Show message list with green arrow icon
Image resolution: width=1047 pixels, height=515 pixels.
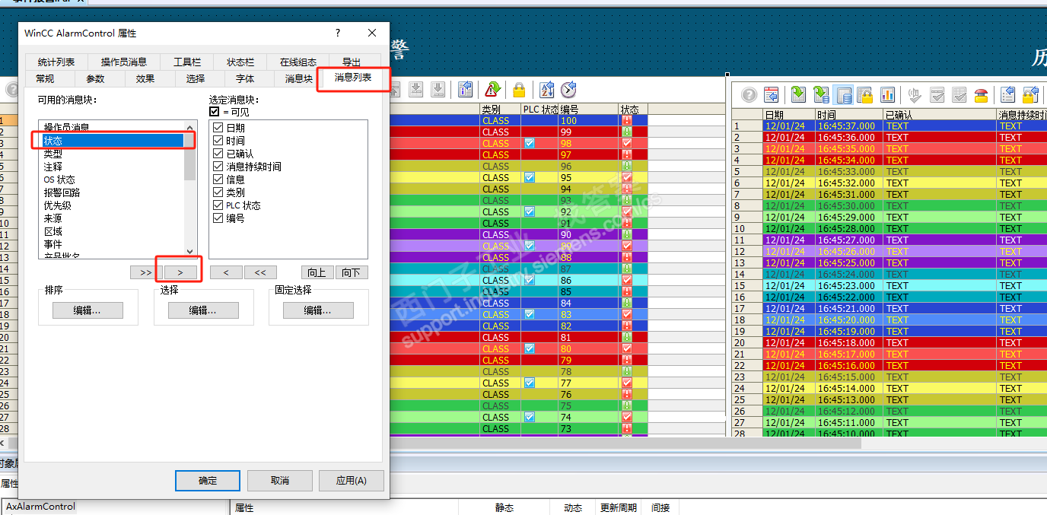(x=798, y=95)
